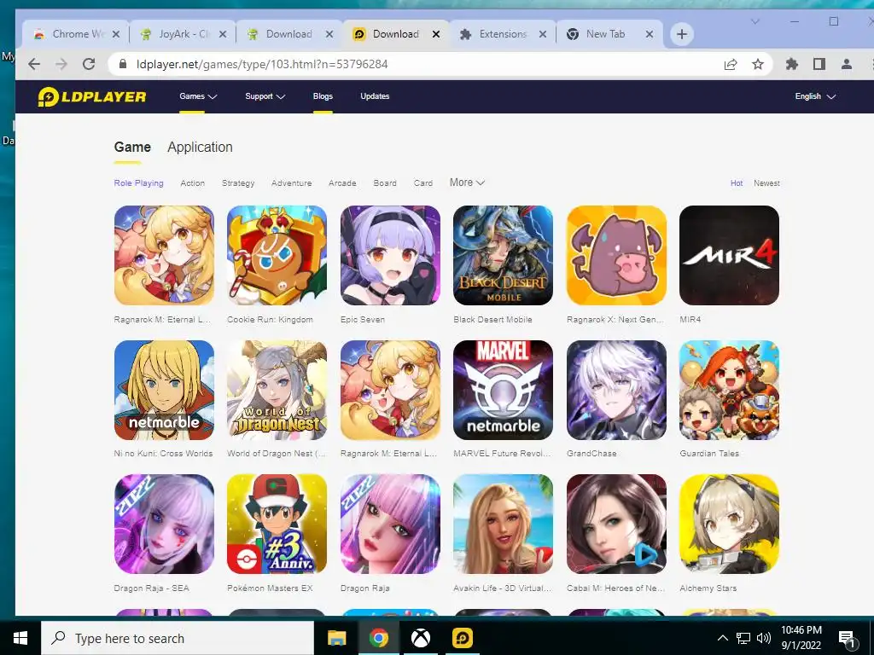Screen dimensions: 874x655
Task: Show hidden system tray icons
Action: click(722, 638)
